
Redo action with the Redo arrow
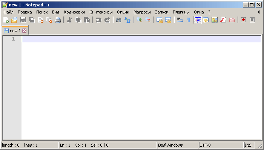[107, 20]
